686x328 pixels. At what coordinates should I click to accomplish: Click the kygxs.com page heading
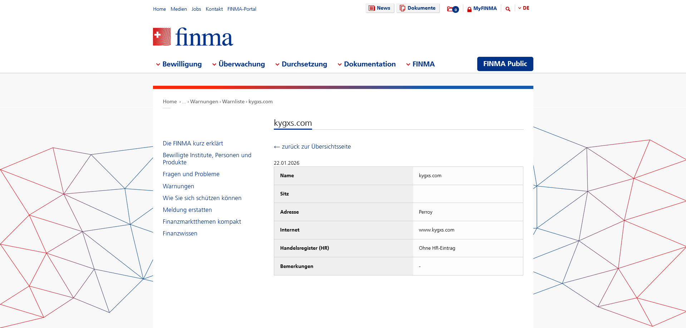pyautogui.click(x=293, y=123)
